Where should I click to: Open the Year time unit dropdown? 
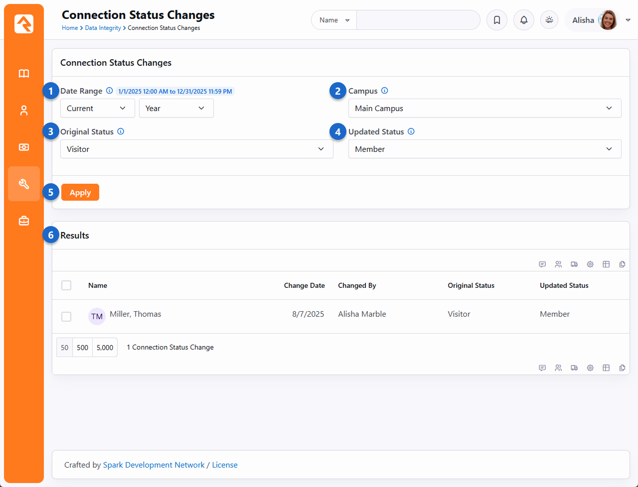point(176,108)
